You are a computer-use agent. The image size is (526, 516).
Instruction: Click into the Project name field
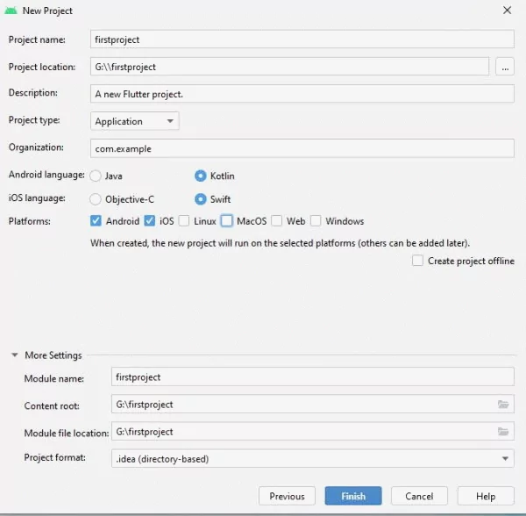[302, 39]
